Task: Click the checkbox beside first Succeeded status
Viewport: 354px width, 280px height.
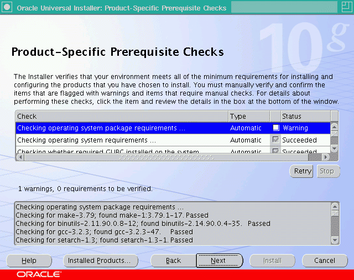Action: point(275,140)
